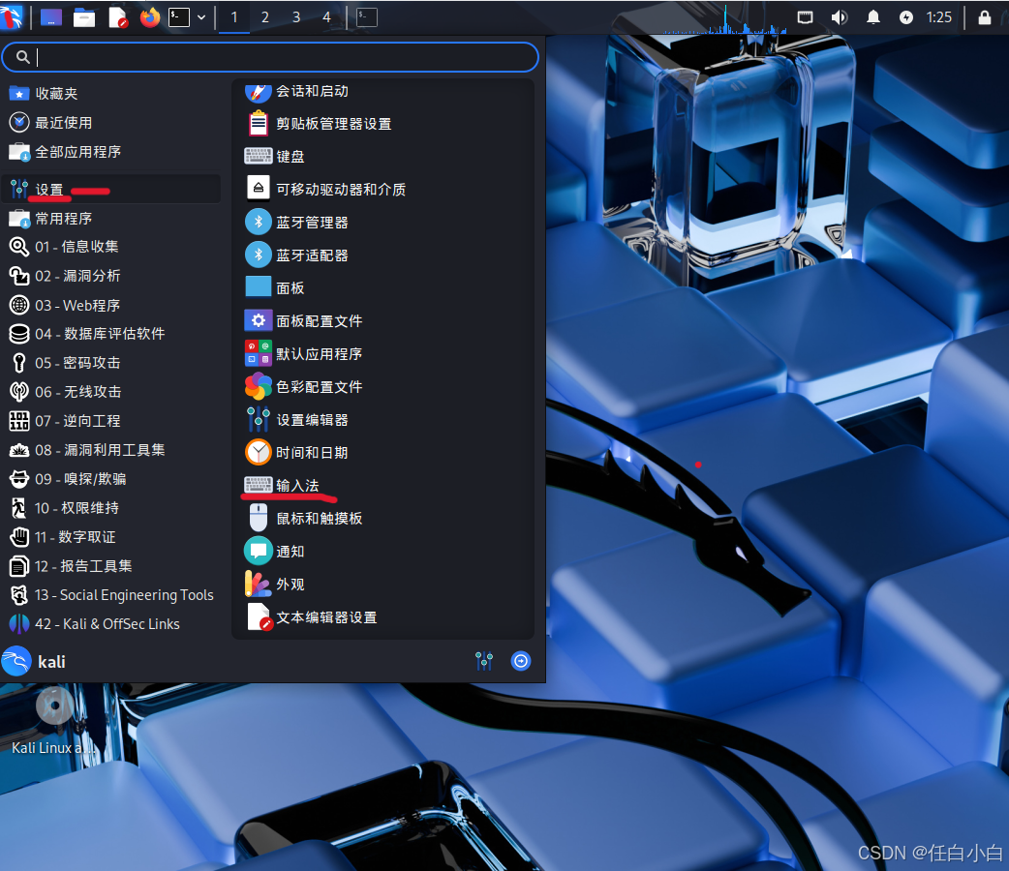Switch to workspace 4
Screen dimensions: 1009x871
(327, 17)
